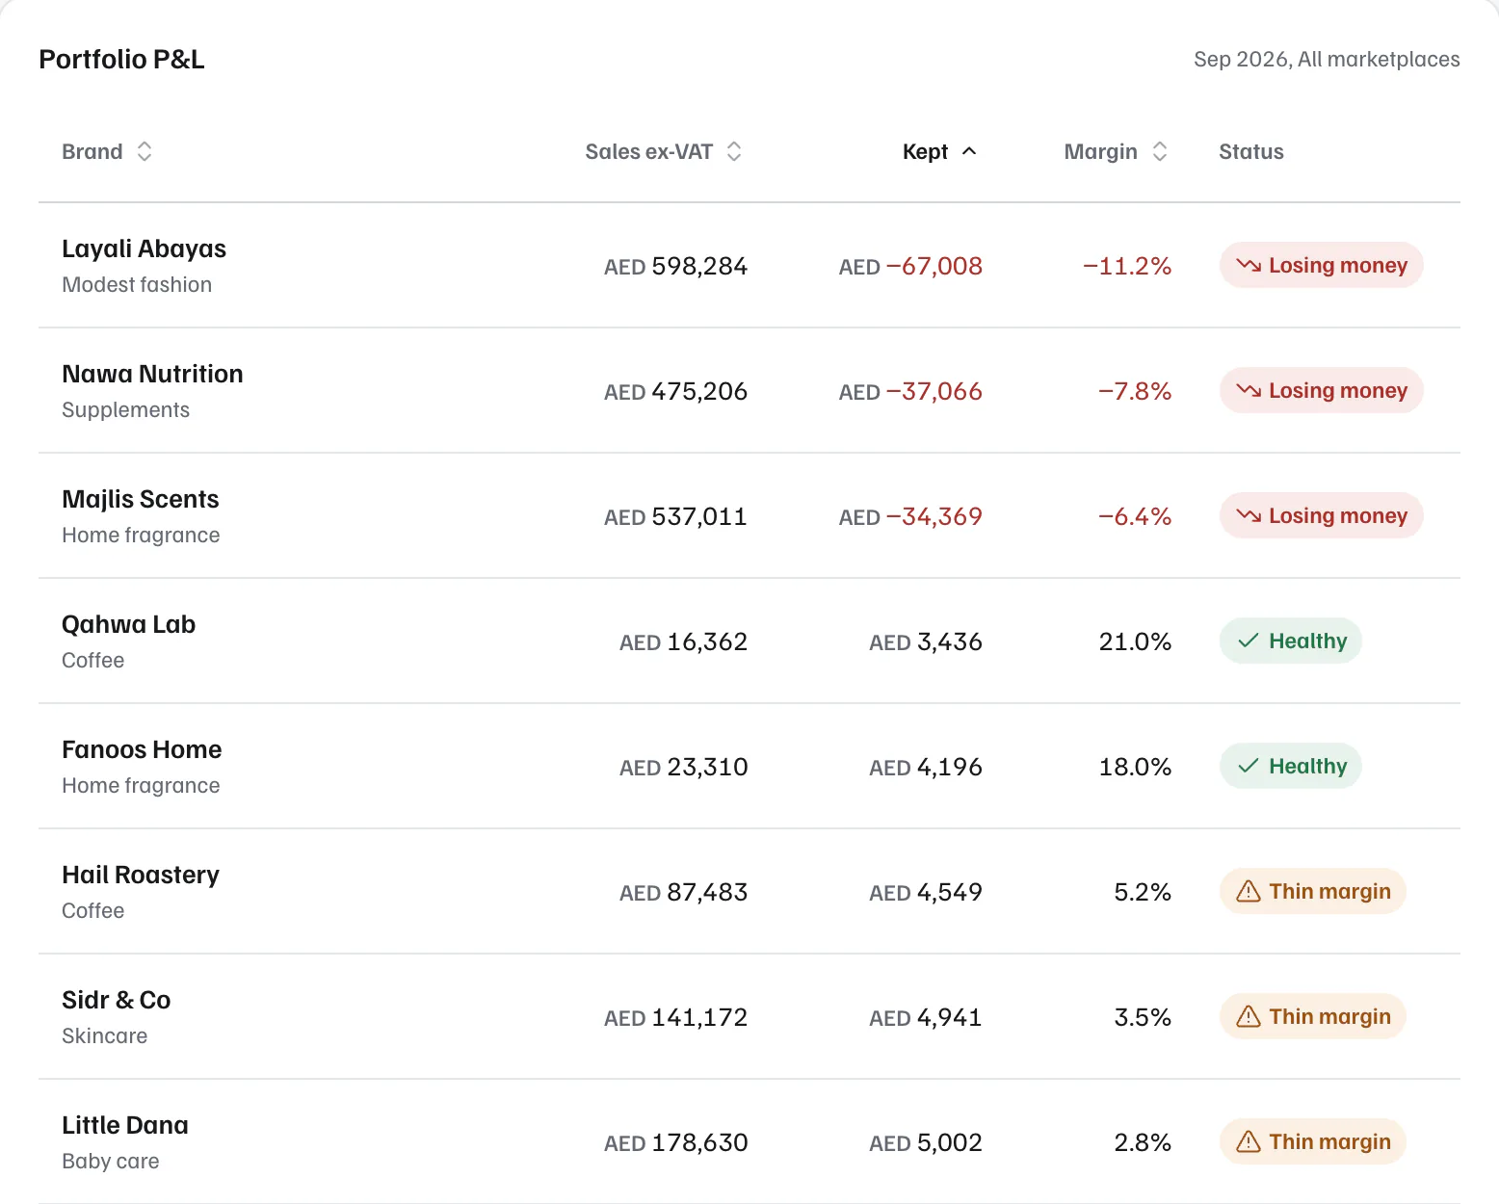Click the checkmark icon in Fanoos Home status
The height and width of the screenshot is (1204, 1499).
pyautogui.click(x=1249, y=766)
